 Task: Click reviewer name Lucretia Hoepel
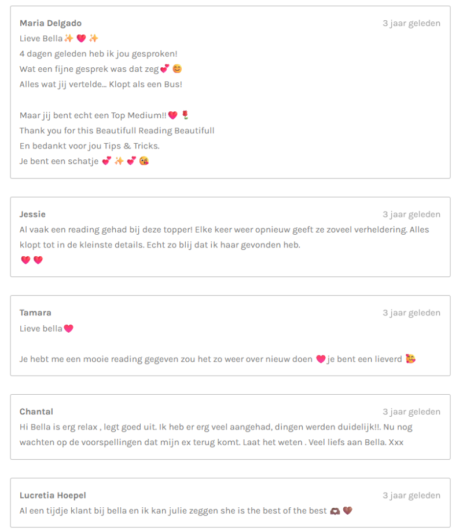[53, 495]
